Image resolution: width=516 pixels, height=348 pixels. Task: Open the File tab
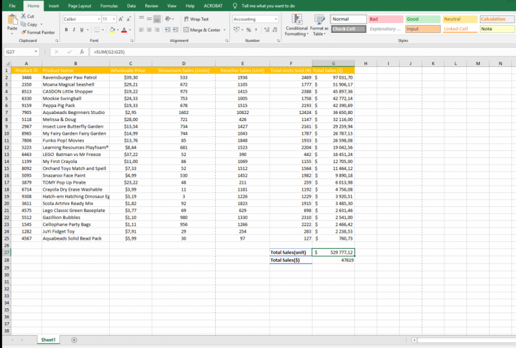tap(12, 6)
